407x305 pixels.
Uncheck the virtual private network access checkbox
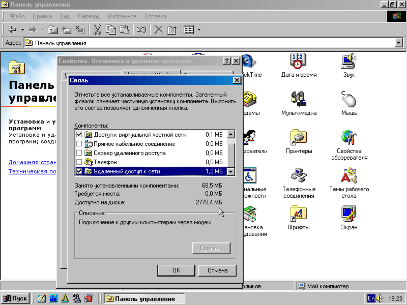point(79,135)
